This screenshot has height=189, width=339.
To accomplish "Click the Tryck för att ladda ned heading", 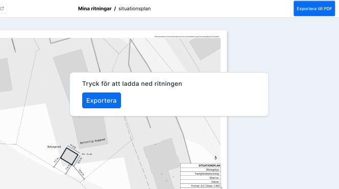I will click(x=132, y=84).
